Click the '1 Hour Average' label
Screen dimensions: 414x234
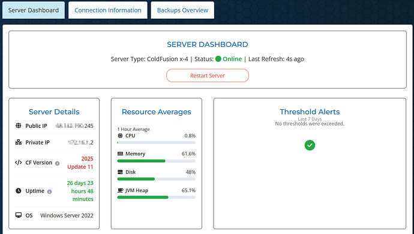(x=134, y=129)
